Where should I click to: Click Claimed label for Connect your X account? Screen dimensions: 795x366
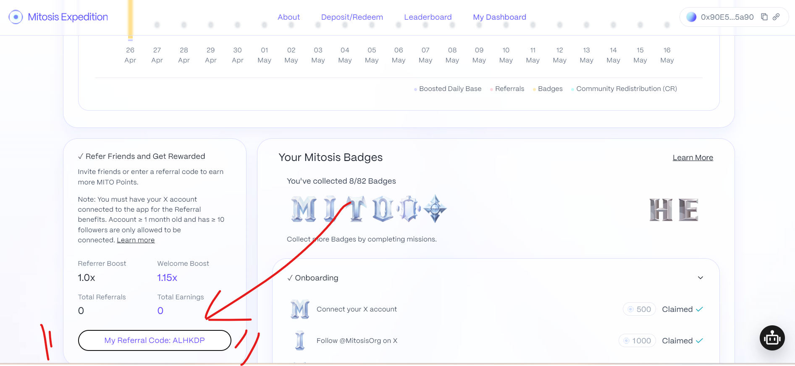coord(677,309)
